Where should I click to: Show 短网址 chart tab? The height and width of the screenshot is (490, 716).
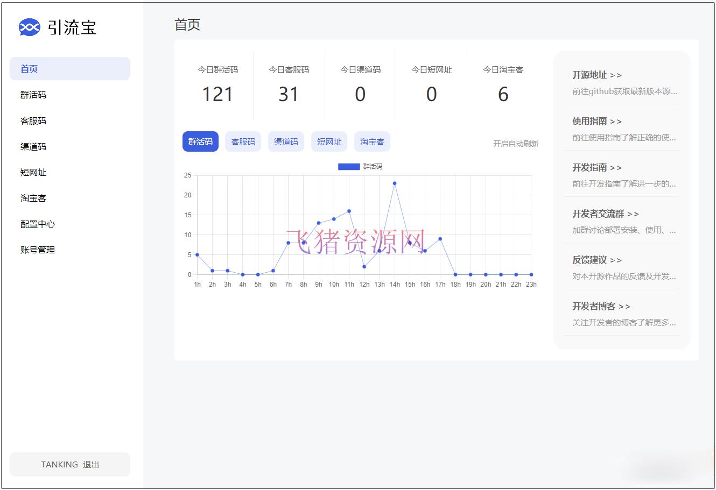329,142
